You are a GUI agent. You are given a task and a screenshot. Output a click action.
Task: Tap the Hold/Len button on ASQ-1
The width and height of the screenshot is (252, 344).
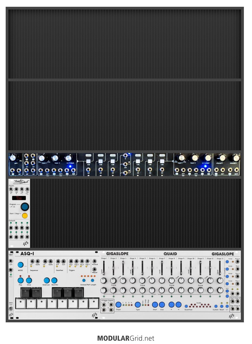point(47,280)
